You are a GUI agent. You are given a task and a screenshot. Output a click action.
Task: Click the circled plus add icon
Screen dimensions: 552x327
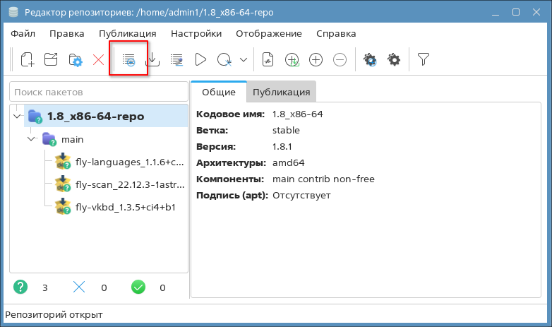[x=316, y=60]
